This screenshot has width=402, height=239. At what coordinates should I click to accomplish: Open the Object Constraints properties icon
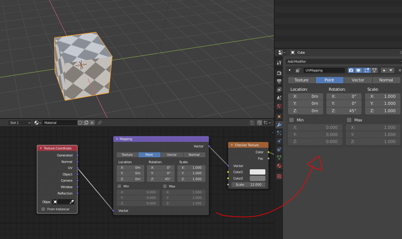[279, 149]
